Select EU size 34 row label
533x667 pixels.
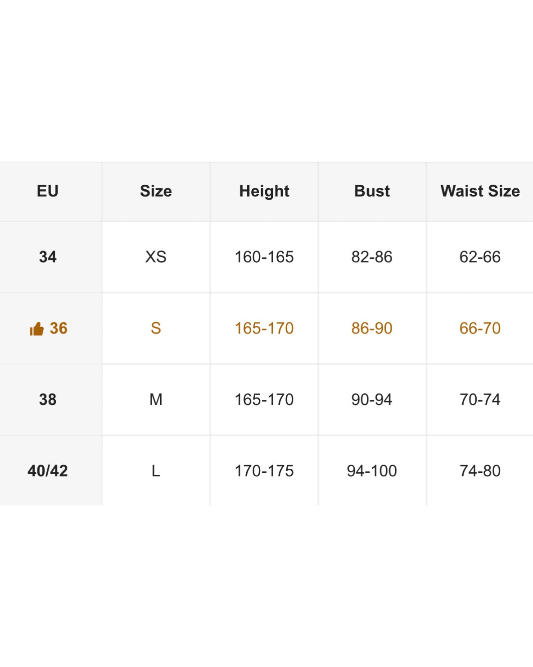(48, 257)
